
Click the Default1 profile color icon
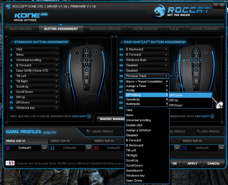coord(8,148)
